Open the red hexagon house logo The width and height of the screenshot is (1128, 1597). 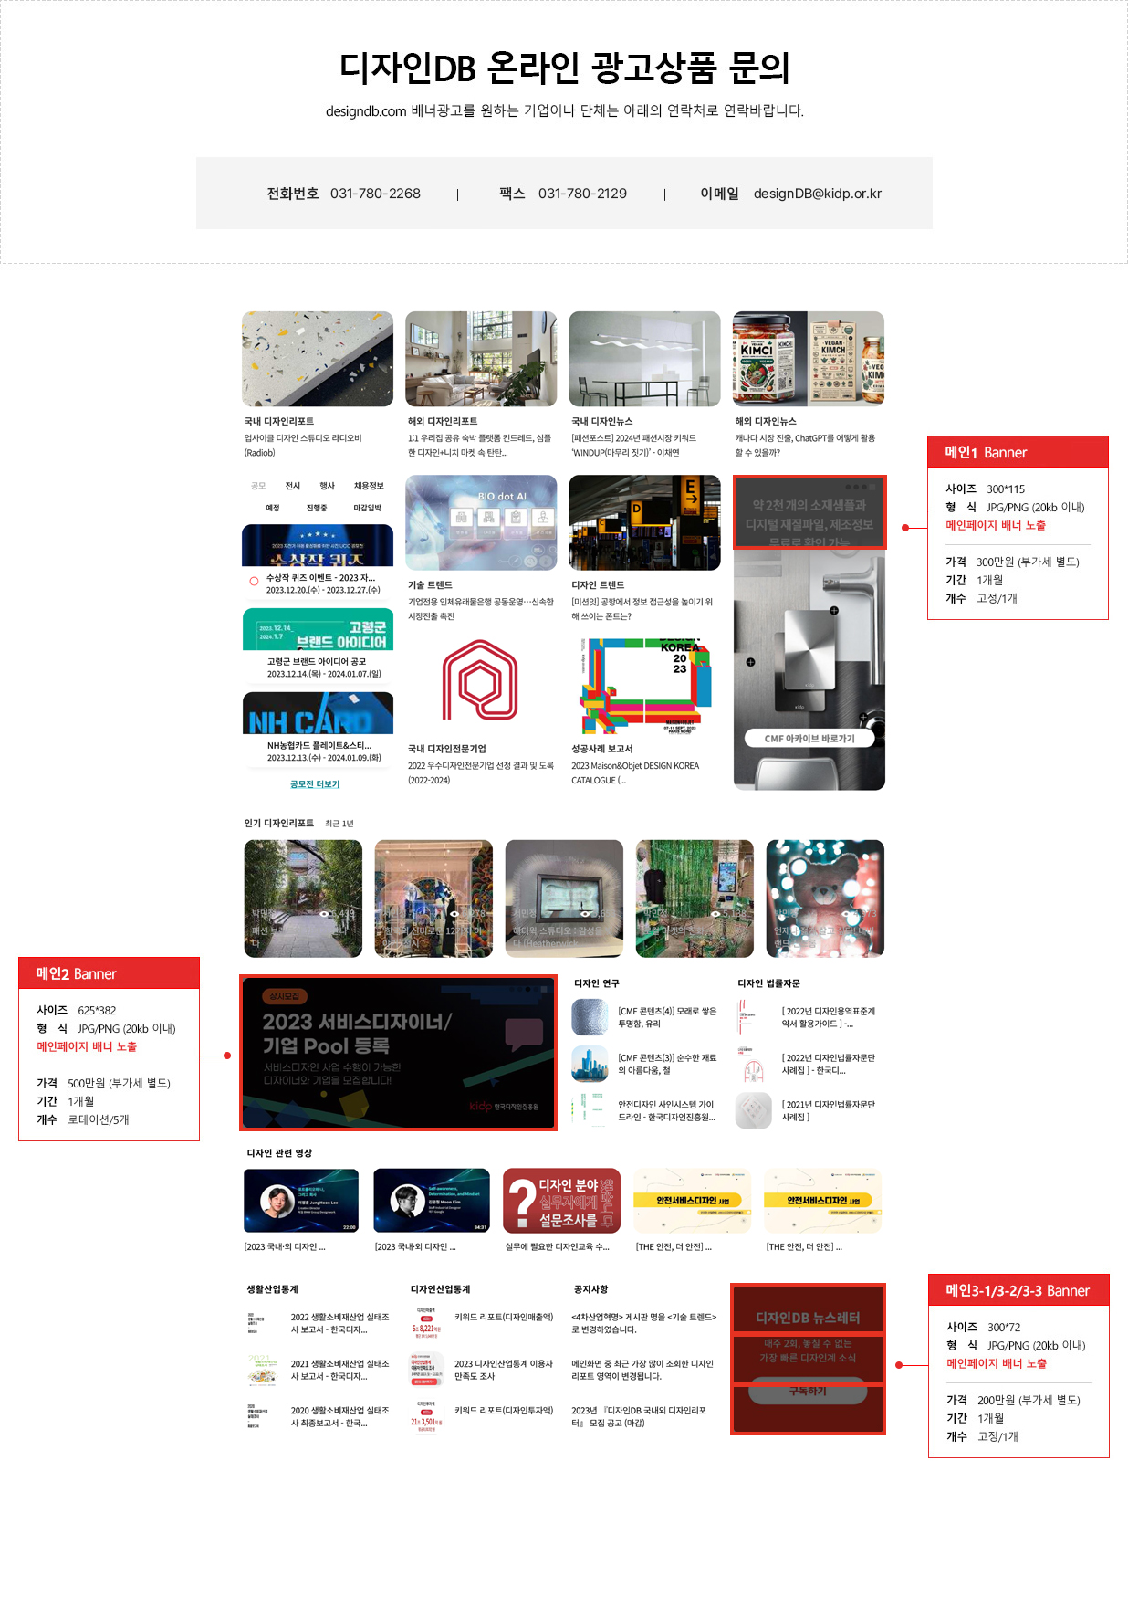click(x=480, y=681)
